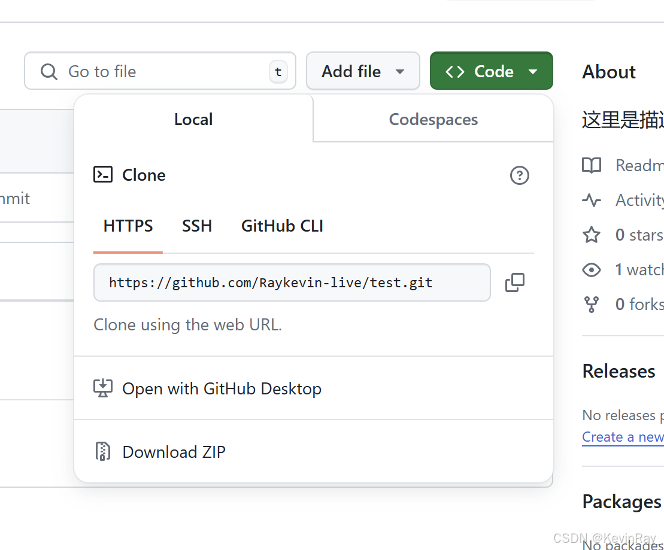Select the GitHub CLI clone option
Screen dimensions: 664x550
(x=282, y=226)
